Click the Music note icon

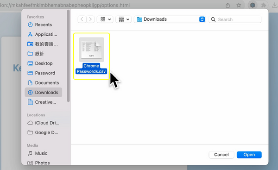[x=30, y=153]
